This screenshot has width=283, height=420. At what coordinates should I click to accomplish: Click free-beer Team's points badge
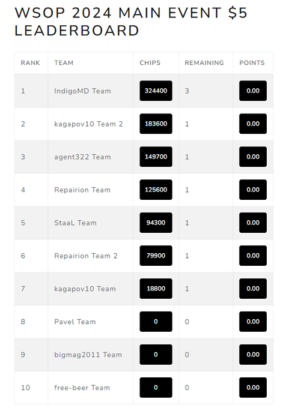point(253,388)
